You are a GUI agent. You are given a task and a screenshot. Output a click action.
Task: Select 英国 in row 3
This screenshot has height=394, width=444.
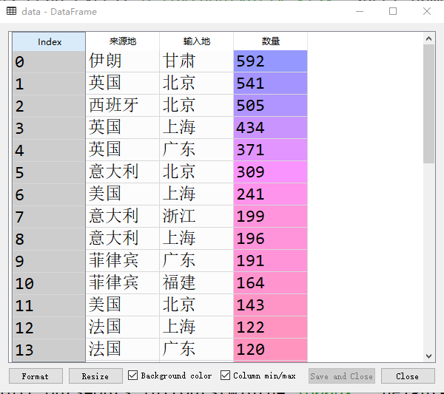tap(123, 128)
